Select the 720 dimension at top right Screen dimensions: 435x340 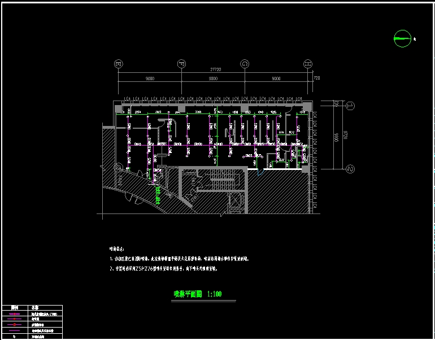[316, 79]
